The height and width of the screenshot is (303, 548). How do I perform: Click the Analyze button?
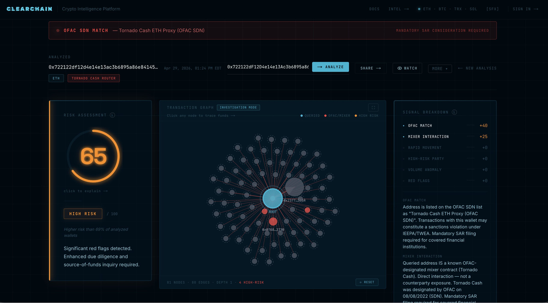pyautogui.click(x=331, y=67)
